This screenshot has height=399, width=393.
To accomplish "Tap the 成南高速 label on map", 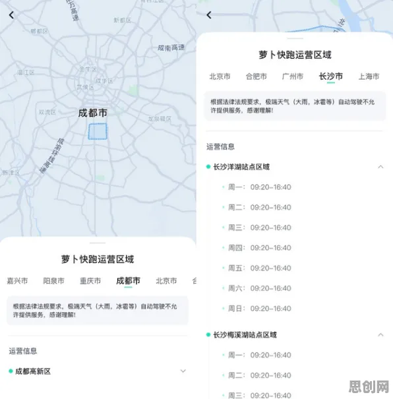I will [x=171, y=47].
